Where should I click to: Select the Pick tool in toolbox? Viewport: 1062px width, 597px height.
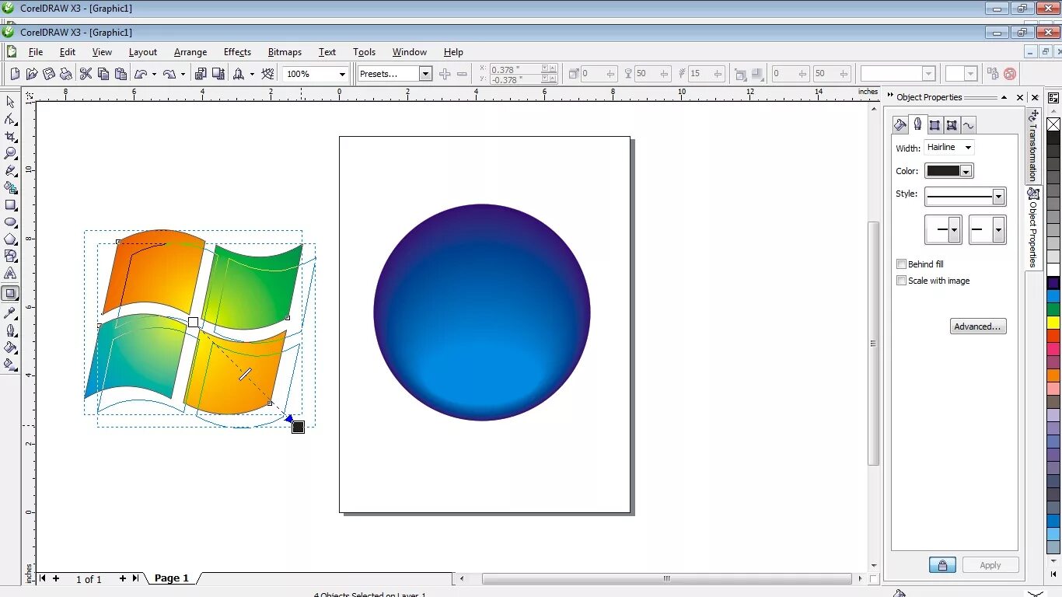(x=10, y=102)
